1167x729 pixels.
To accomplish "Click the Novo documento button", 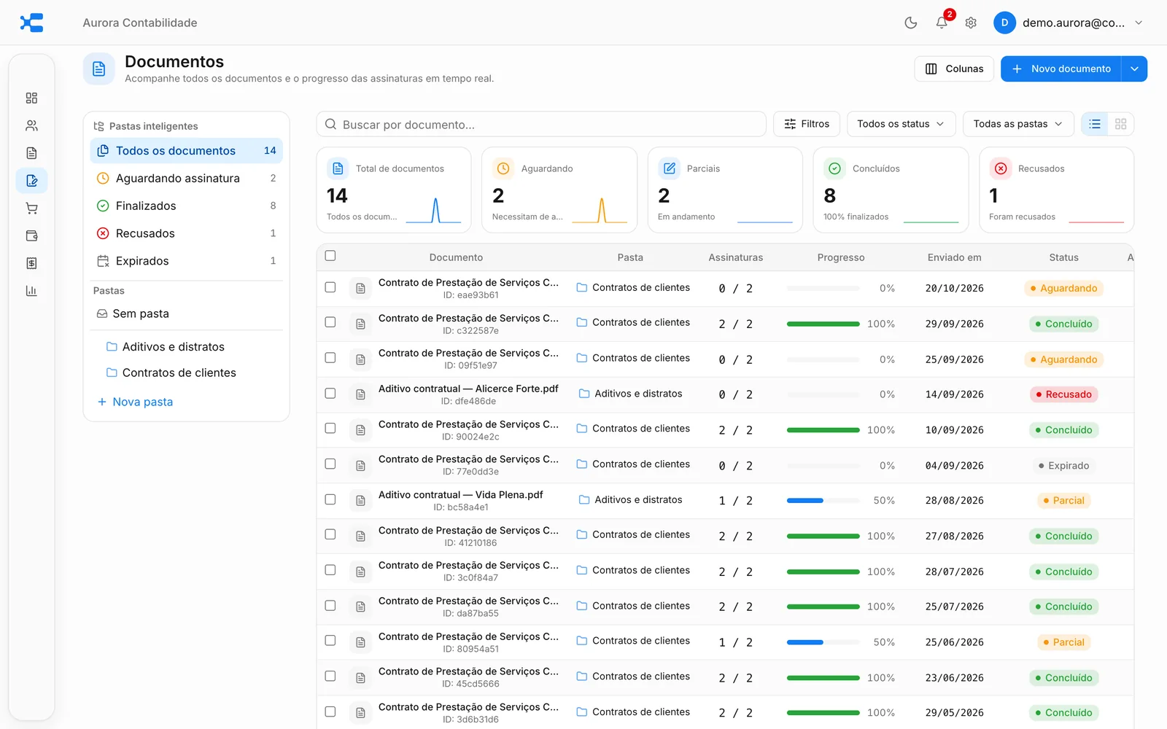I will pos(1061,69).
